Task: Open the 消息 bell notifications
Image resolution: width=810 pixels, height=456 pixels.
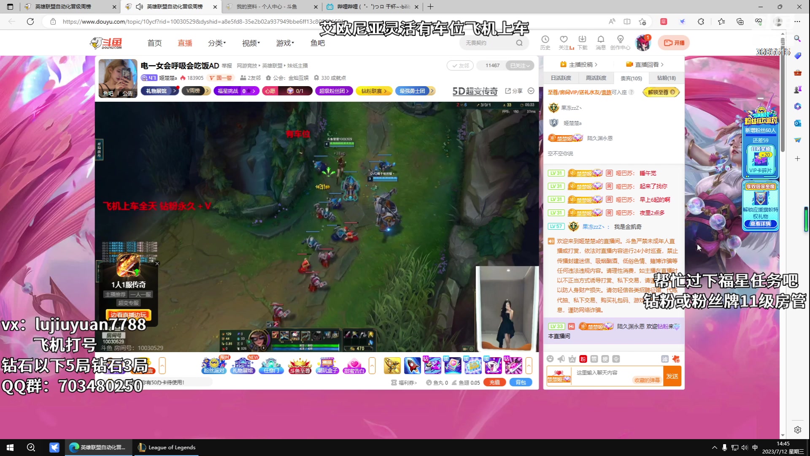Action: (601, 42)
